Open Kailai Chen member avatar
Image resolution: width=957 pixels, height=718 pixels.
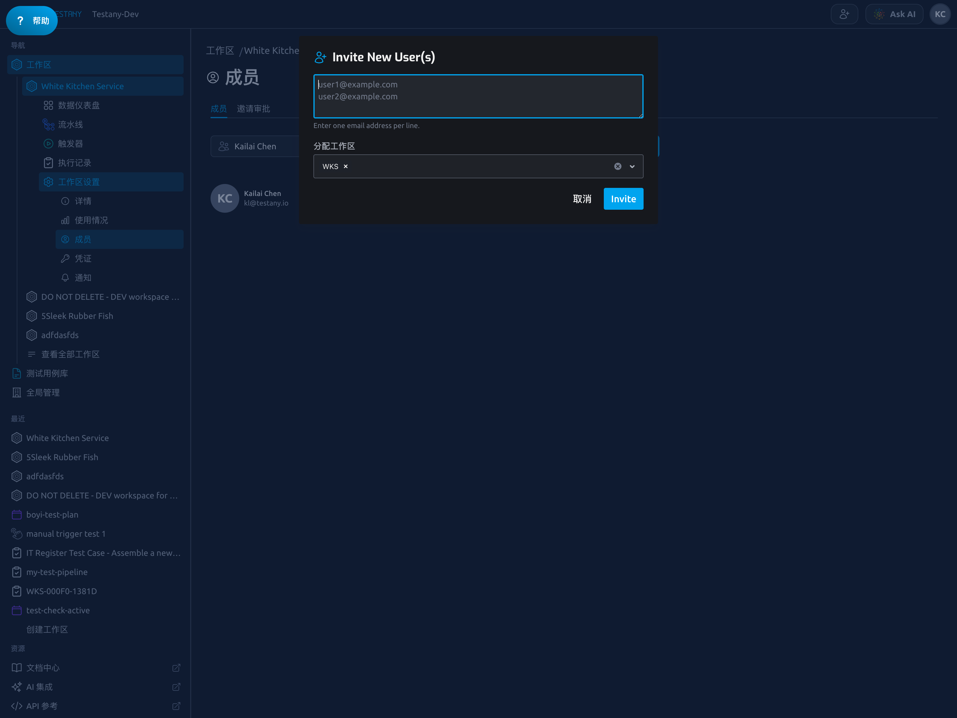[x=225, y=198]
